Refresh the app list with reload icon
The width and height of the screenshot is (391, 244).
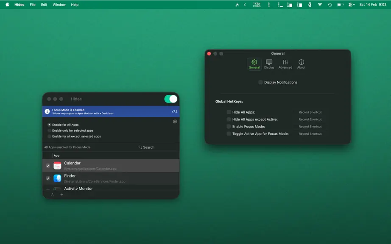click(52, 195)
